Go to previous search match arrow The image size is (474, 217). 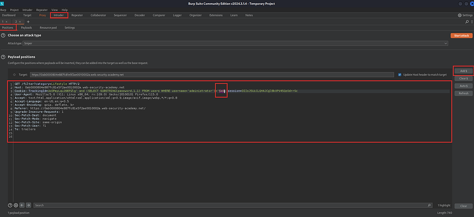coord(22,205)
